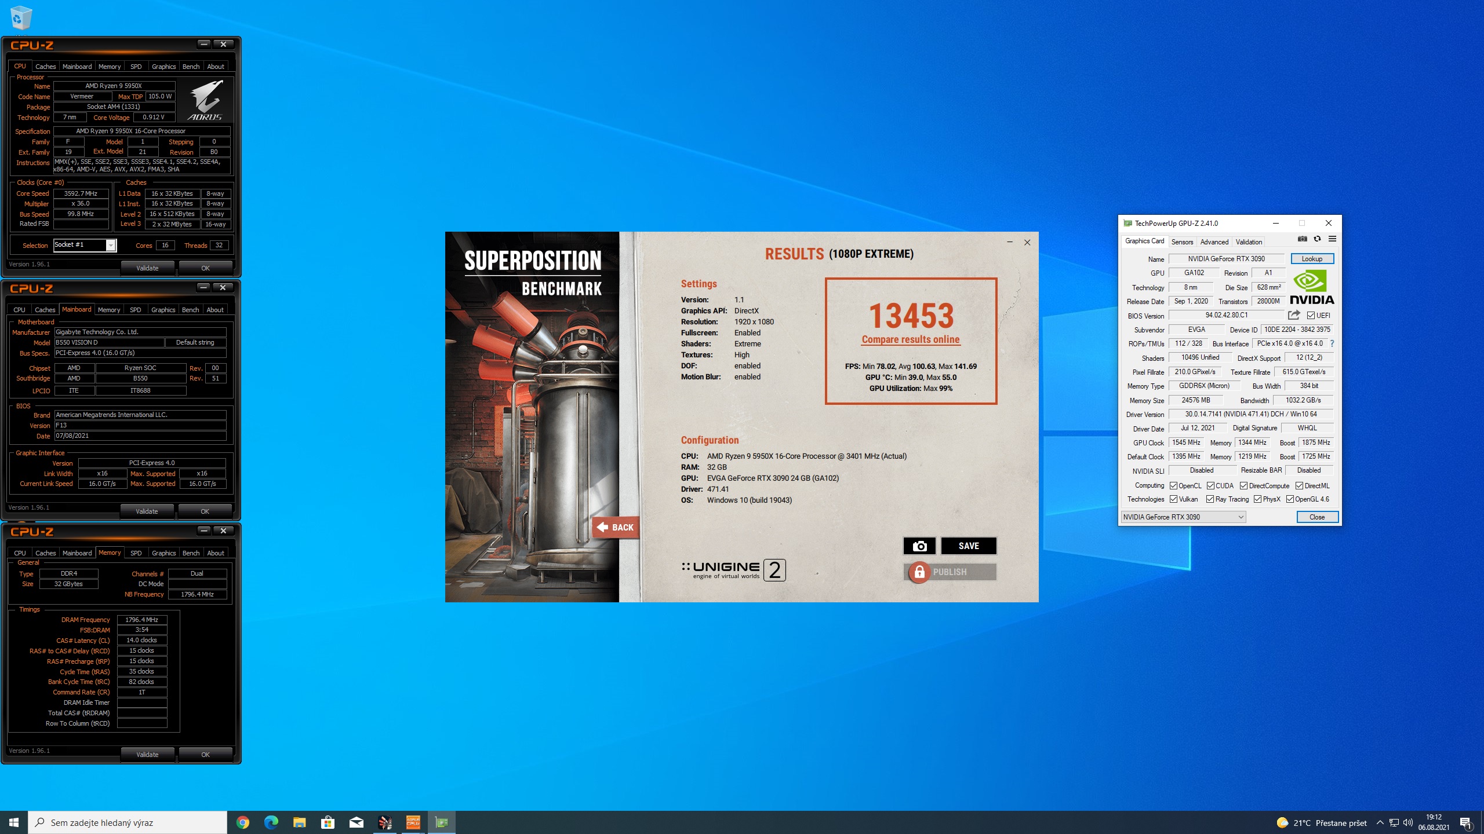Take a GPU-Z screenshot with camera icon
The image size is (1484, 834).
(1302, 239)
